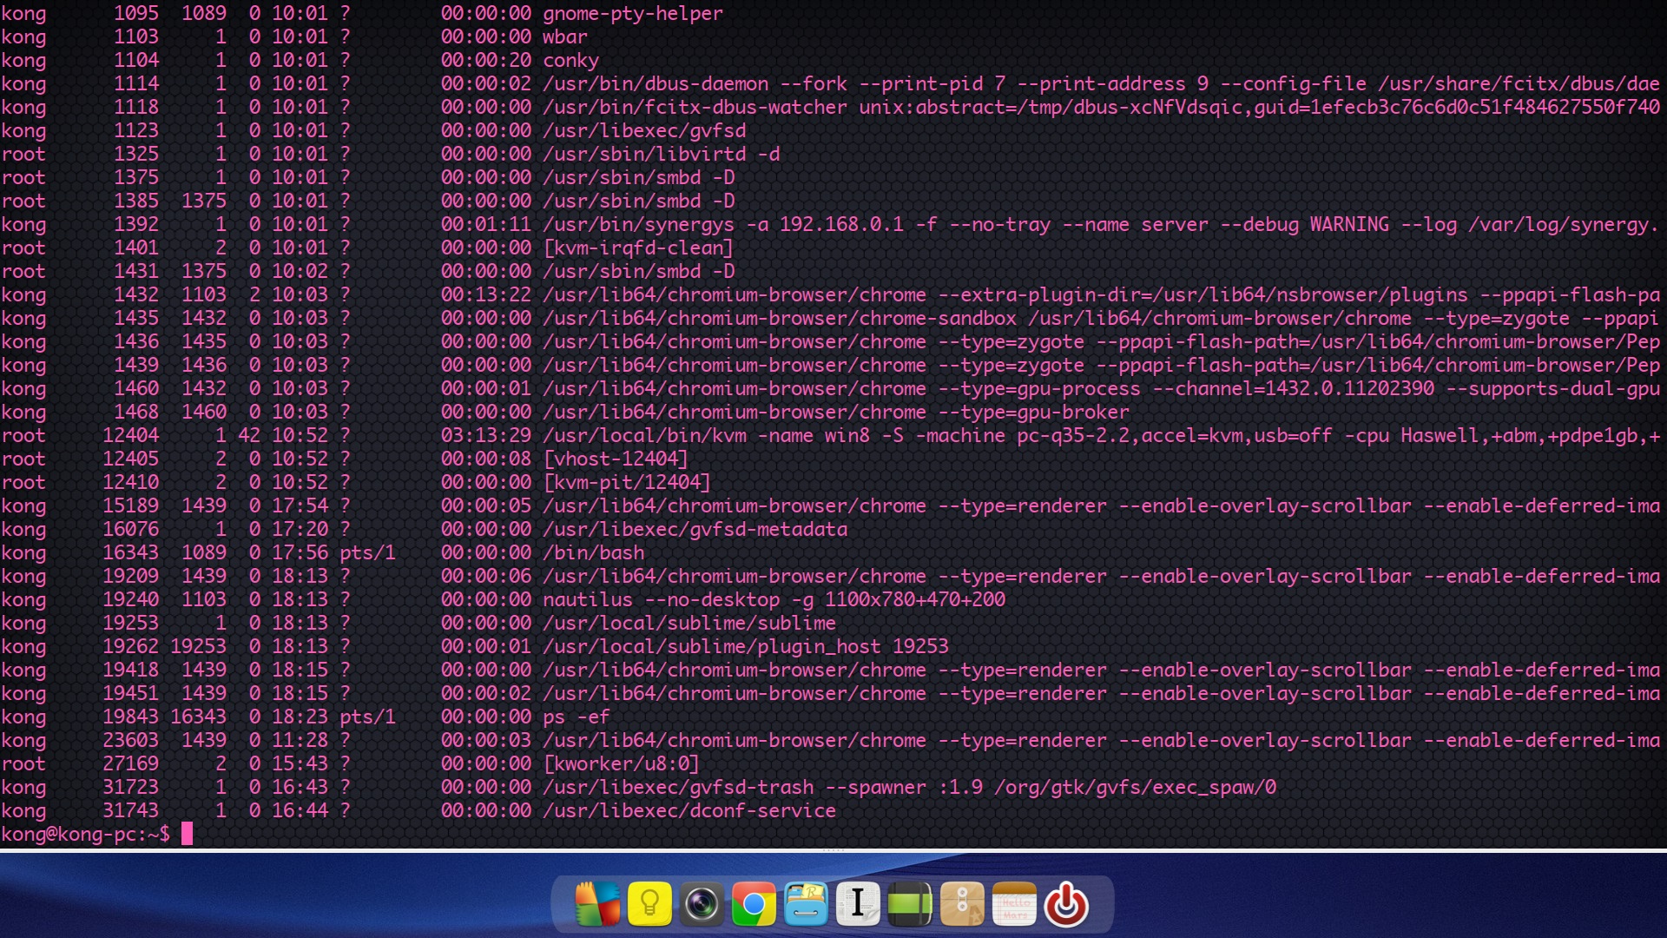Click the 'wbar' process name

(x=565, y=36)
